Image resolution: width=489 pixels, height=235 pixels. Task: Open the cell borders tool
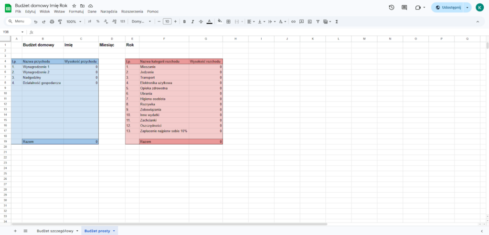(x=228, y=21)
